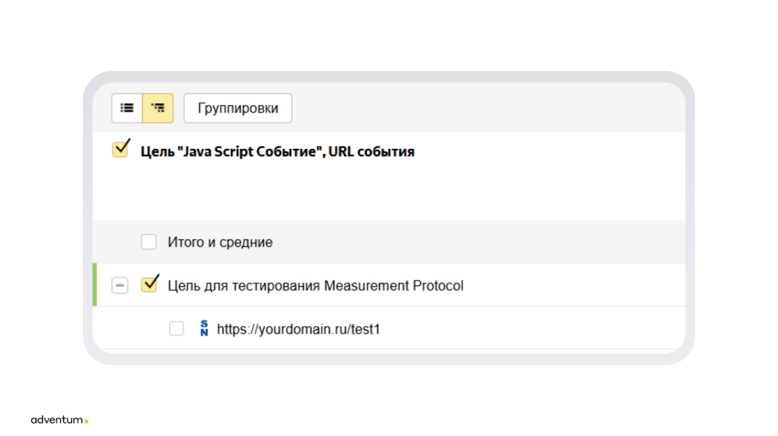Switch to flat list view icon
Viewport: 778px width, 436px height.
(x=127, y=108)
